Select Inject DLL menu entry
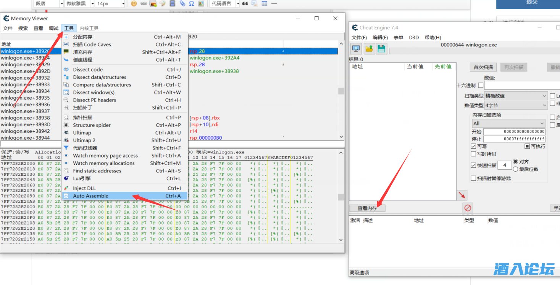Screen dimensions: 560x285 (84, 188)
